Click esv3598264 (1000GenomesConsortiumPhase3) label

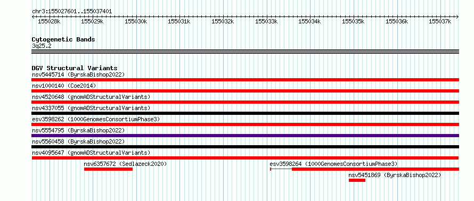pos(333,164)
